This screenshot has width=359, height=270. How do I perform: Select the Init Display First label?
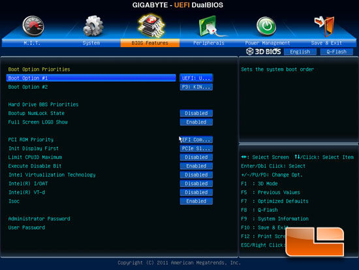coord(33,148)
